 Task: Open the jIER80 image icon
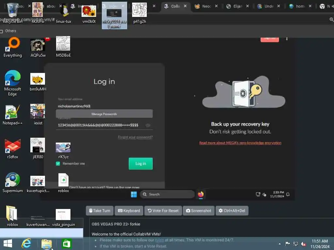point(38,148)
